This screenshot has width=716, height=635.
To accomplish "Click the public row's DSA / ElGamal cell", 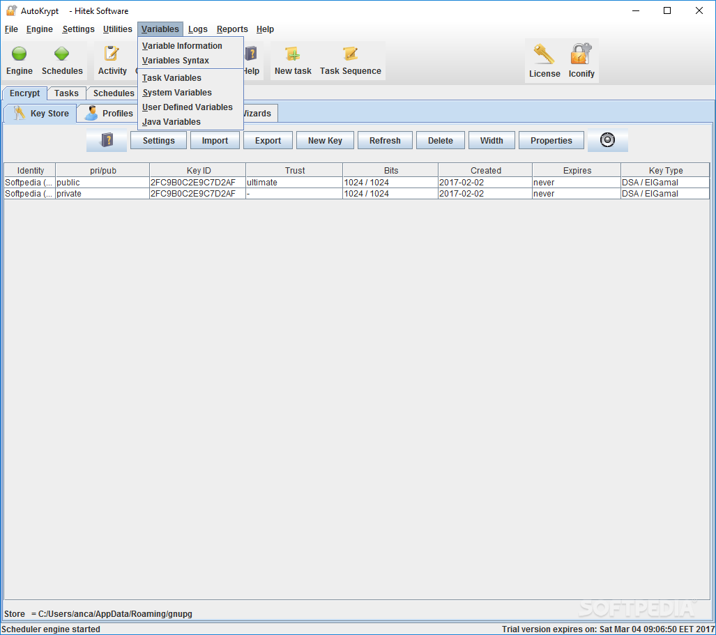I will coord(665,182).
